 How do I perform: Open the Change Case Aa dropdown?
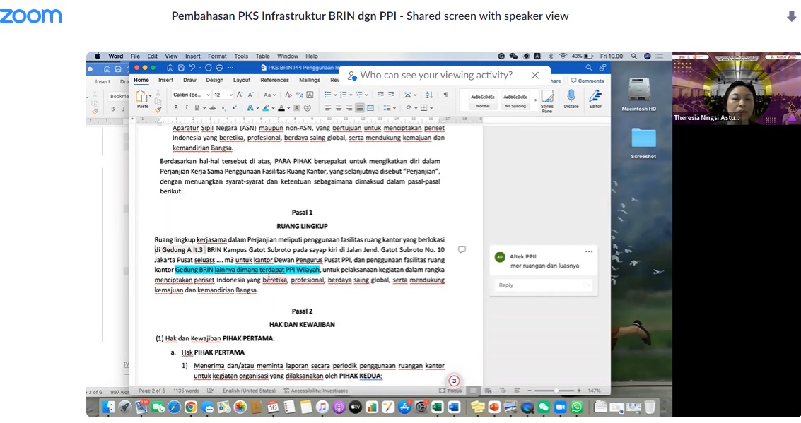click(269, 95)
